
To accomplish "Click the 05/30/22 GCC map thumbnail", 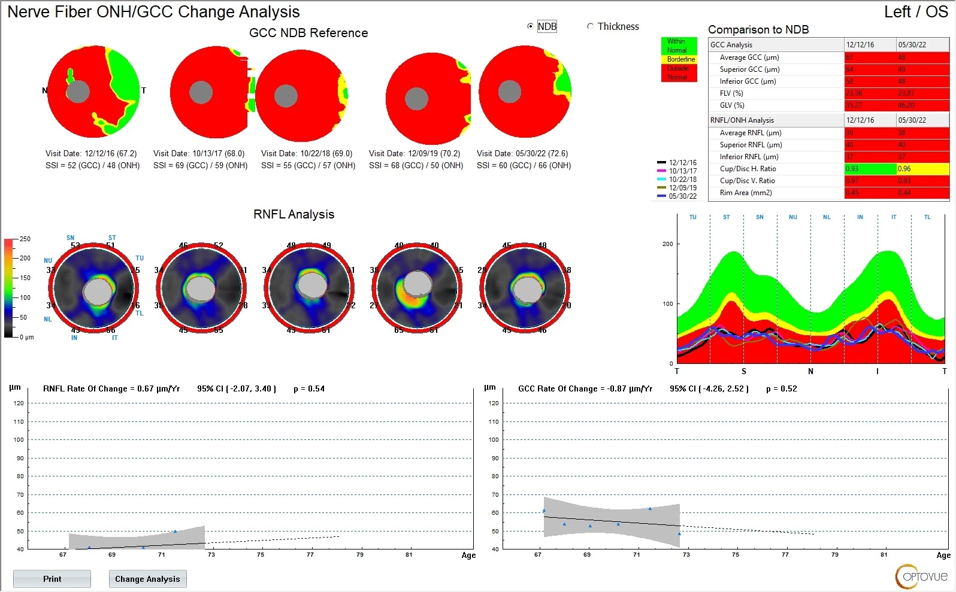I will tap(524, 92).
